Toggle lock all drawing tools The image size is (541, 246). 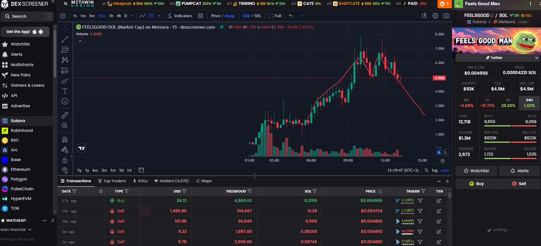[x=65, y=160]
